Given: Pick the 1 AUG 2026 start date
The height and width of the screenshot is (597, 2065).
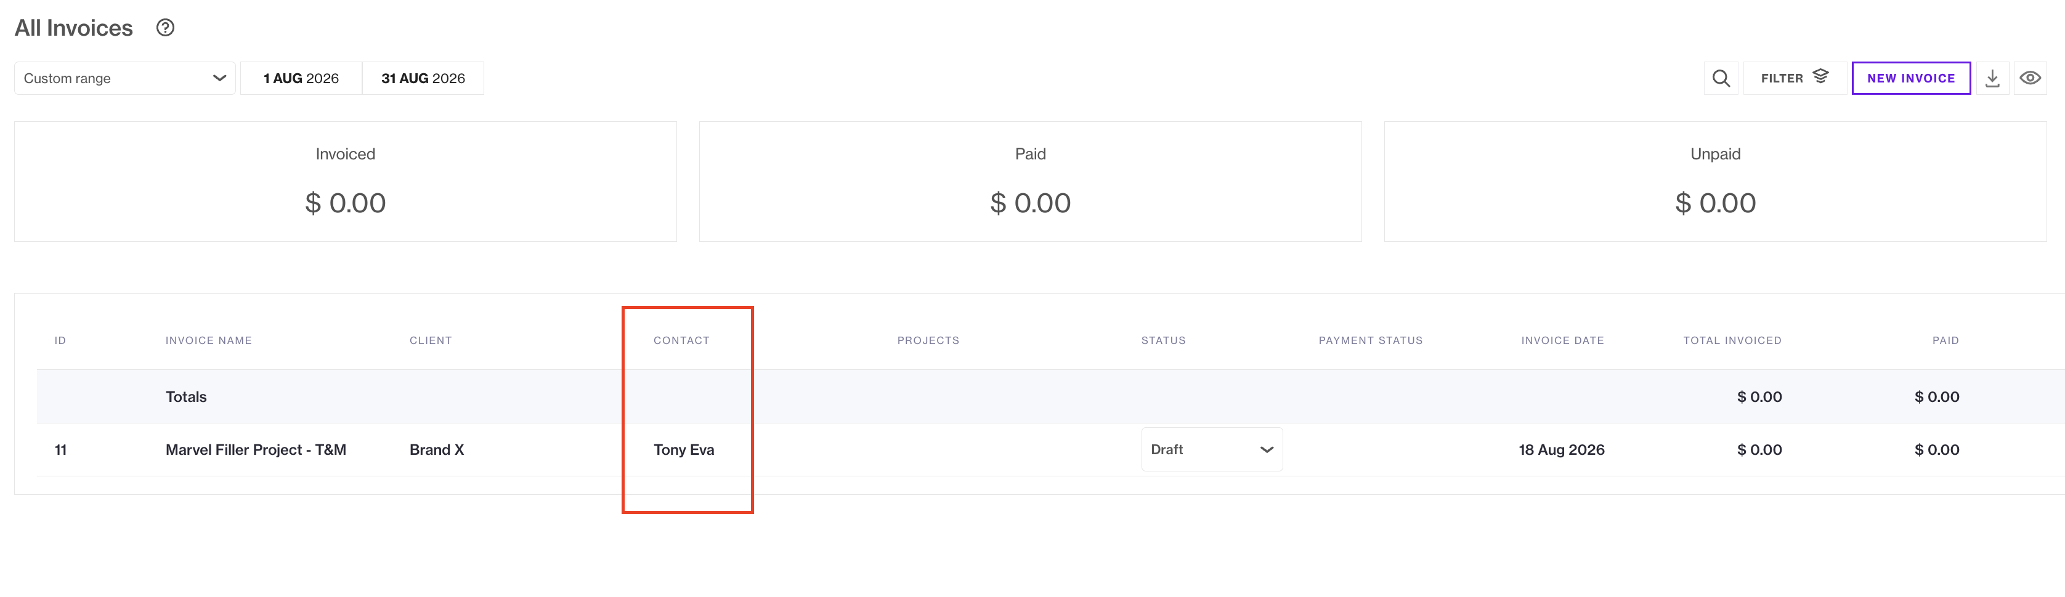Looking at the screenshot, I should pyautogui.click(x=301, y=78).
